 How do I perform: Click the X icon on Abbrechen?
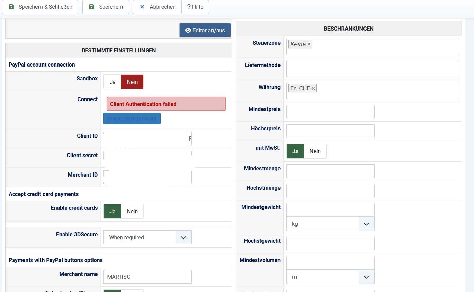coord(142,7)
